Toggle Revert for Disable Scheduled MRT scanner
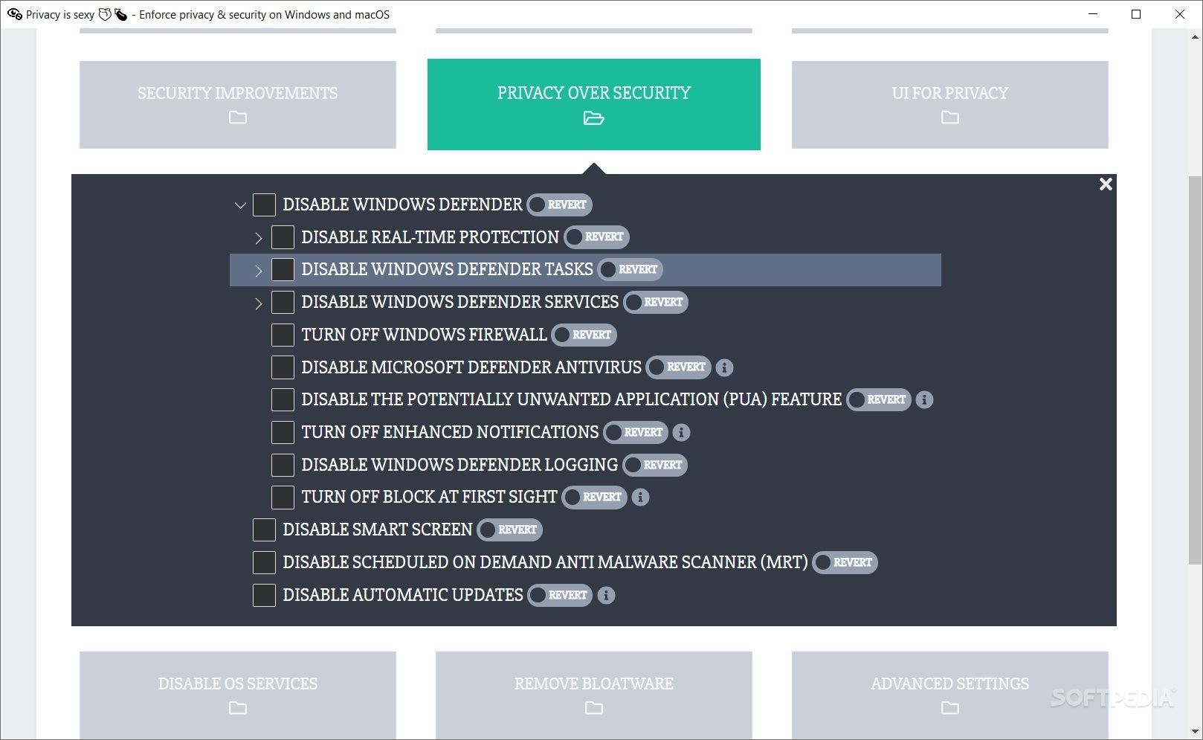 coord(845,562)
